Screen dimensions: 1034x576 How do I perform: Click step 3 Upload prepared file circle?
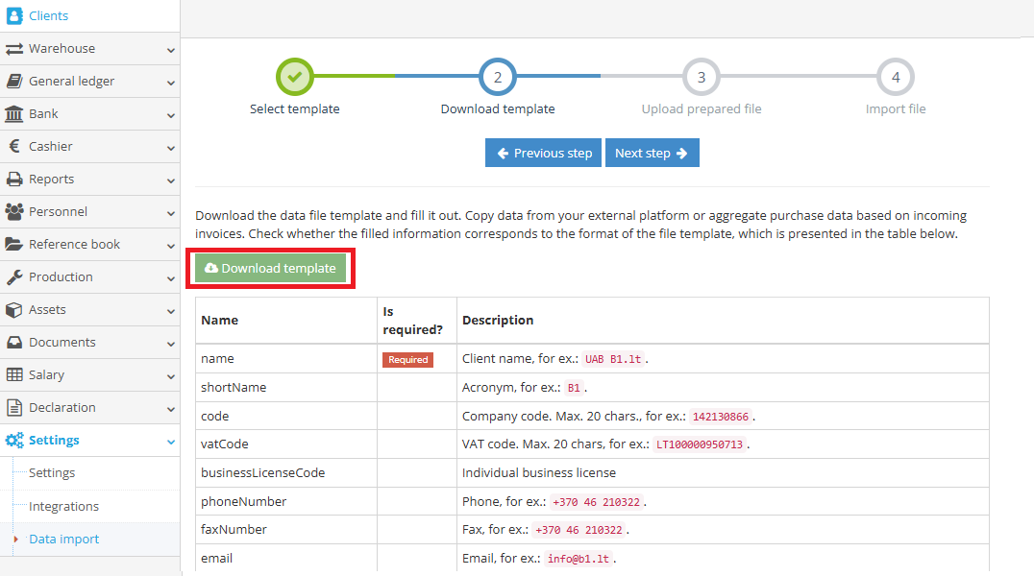tap(702, 78)
